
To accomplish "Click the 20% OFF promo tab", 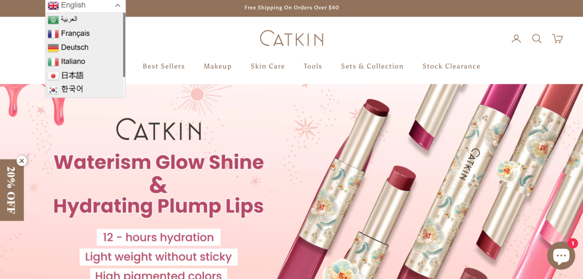I will tap(11, 190).
